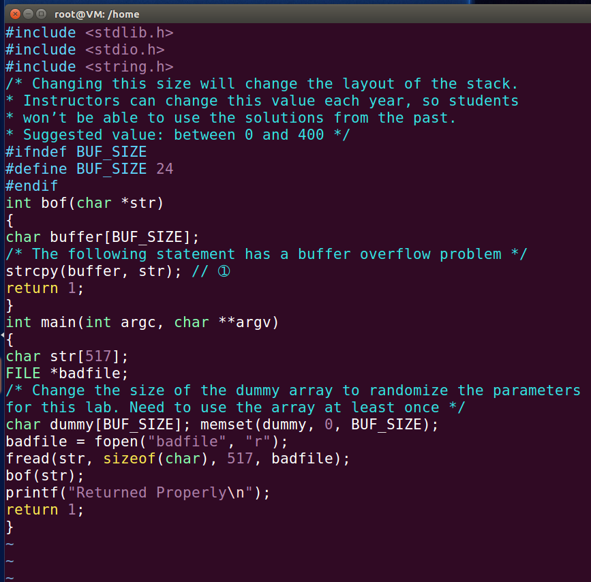Image resolution: width=591 pixels, height=582 pixels.
Task: Place cursor on the stdlib.h include
Action: (x=130, y=32)
